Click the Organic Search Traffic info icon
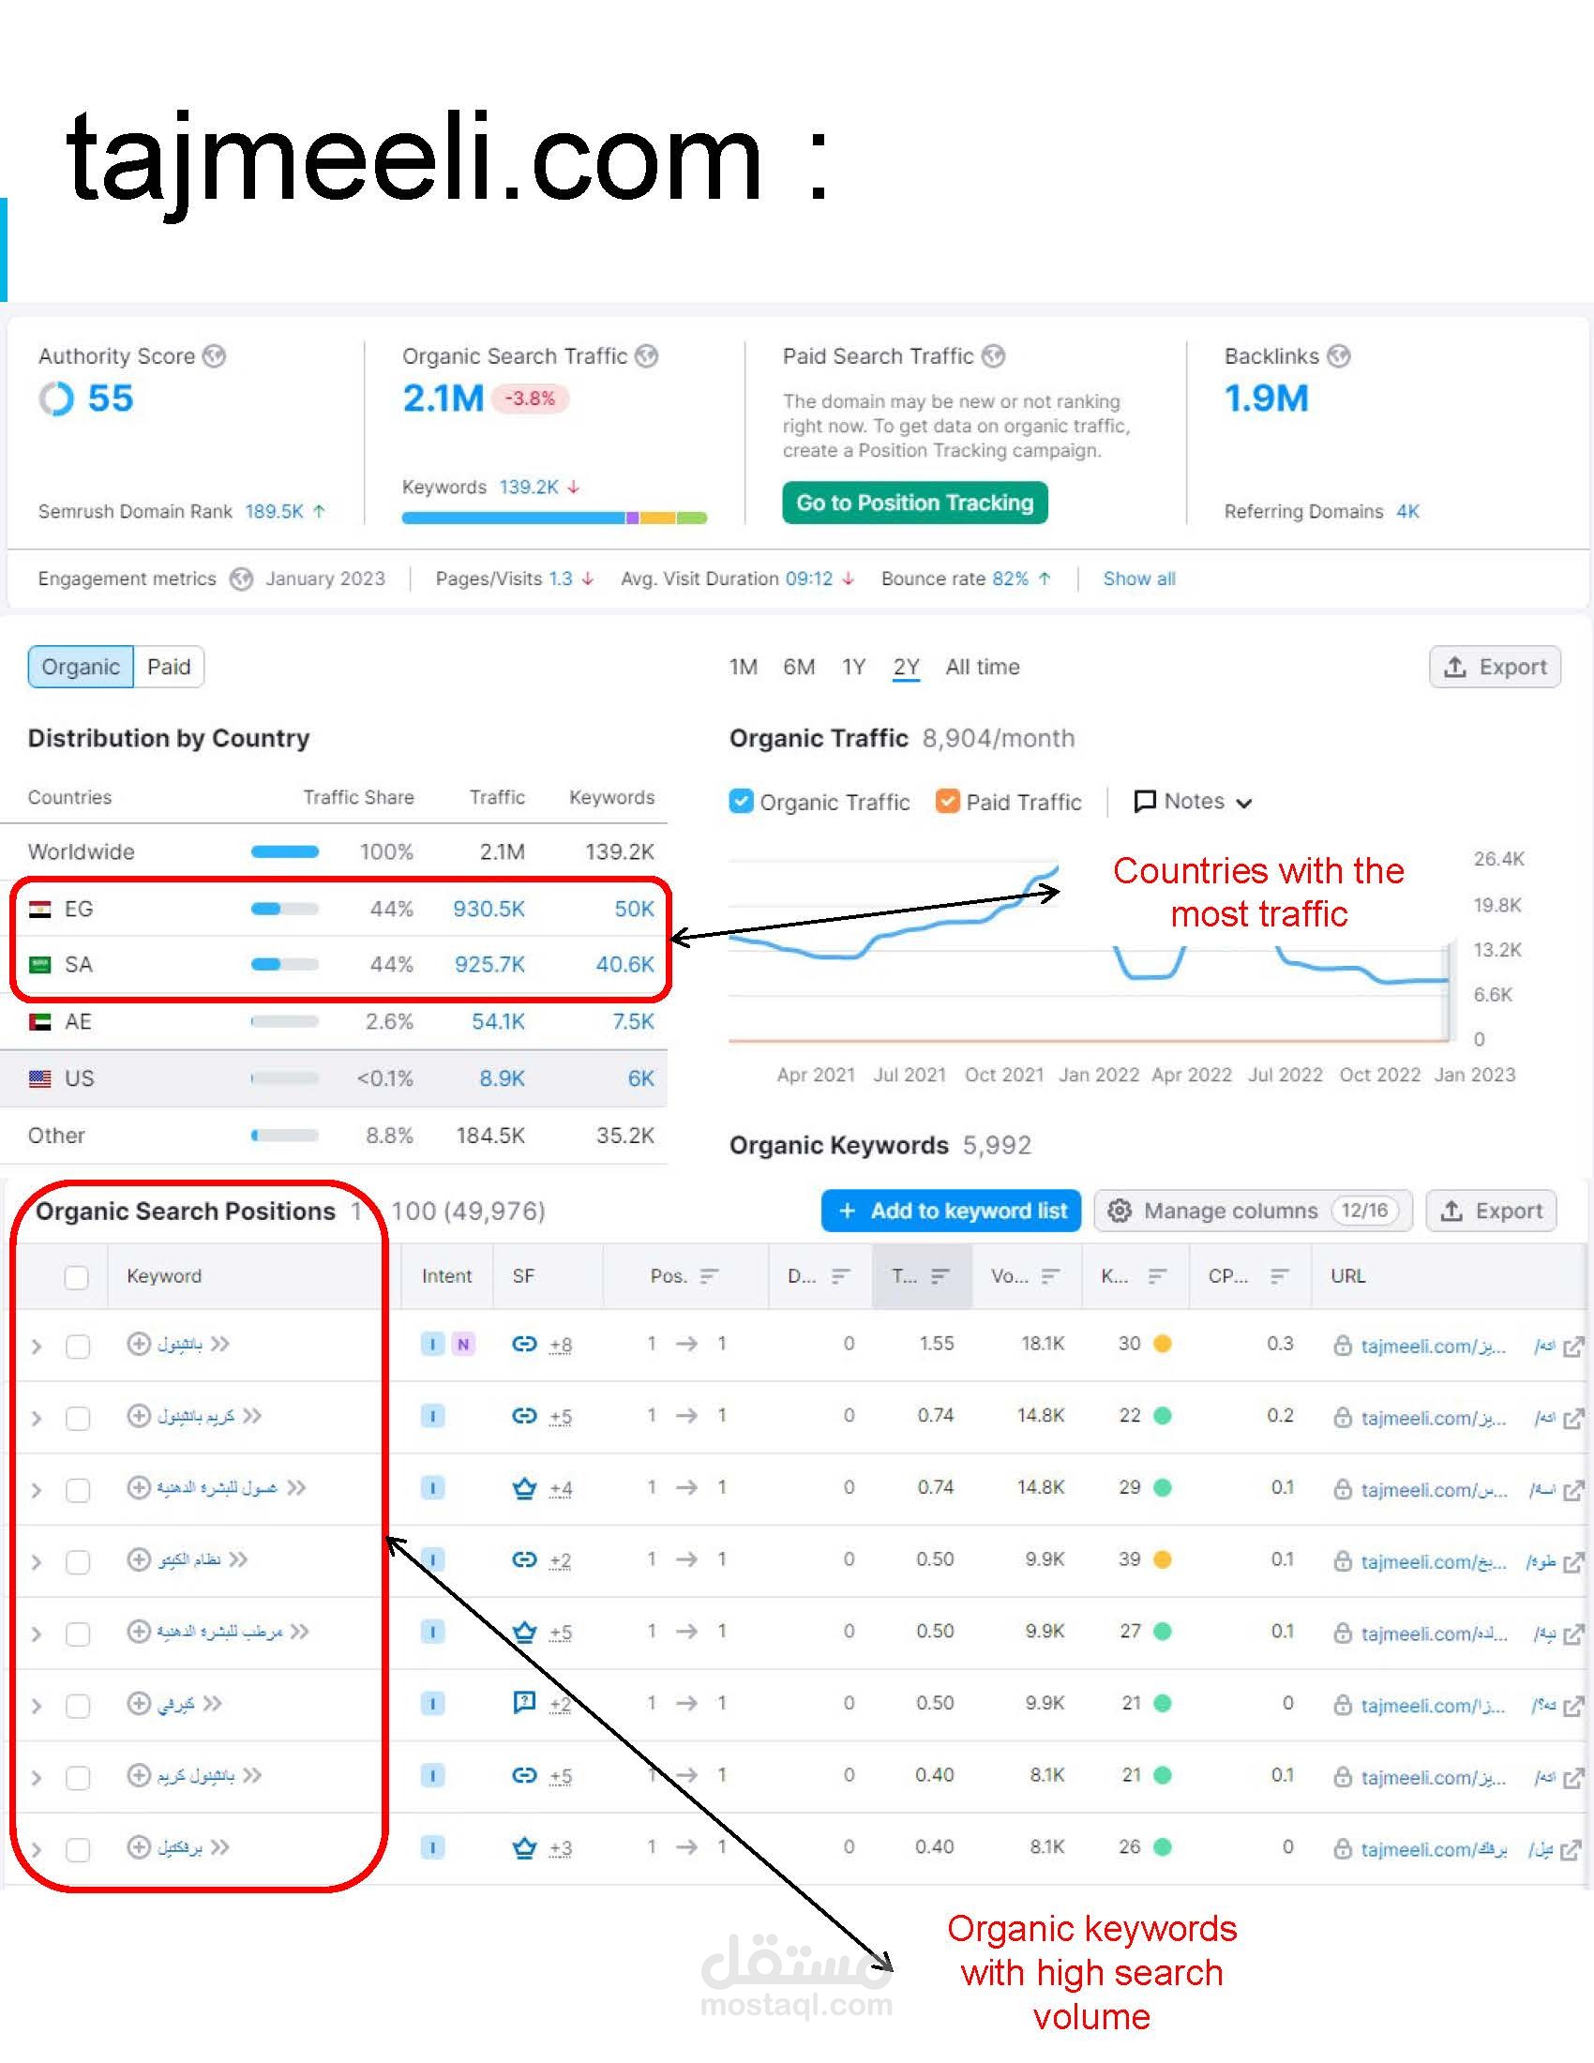1594x2063 pixels. (x=647, y=356)
